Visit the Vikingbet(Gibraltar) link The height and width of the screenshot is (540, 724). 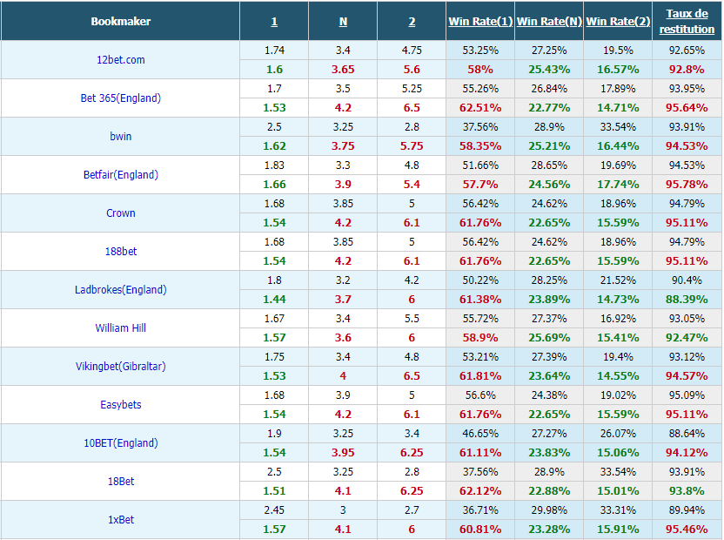tap(120, 367)
